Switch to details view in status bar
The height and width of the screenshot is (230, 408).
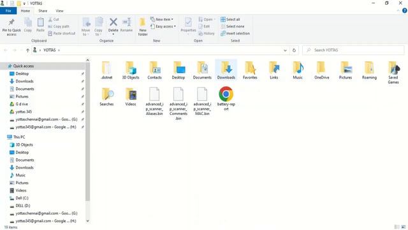click(x=397, y=227)
